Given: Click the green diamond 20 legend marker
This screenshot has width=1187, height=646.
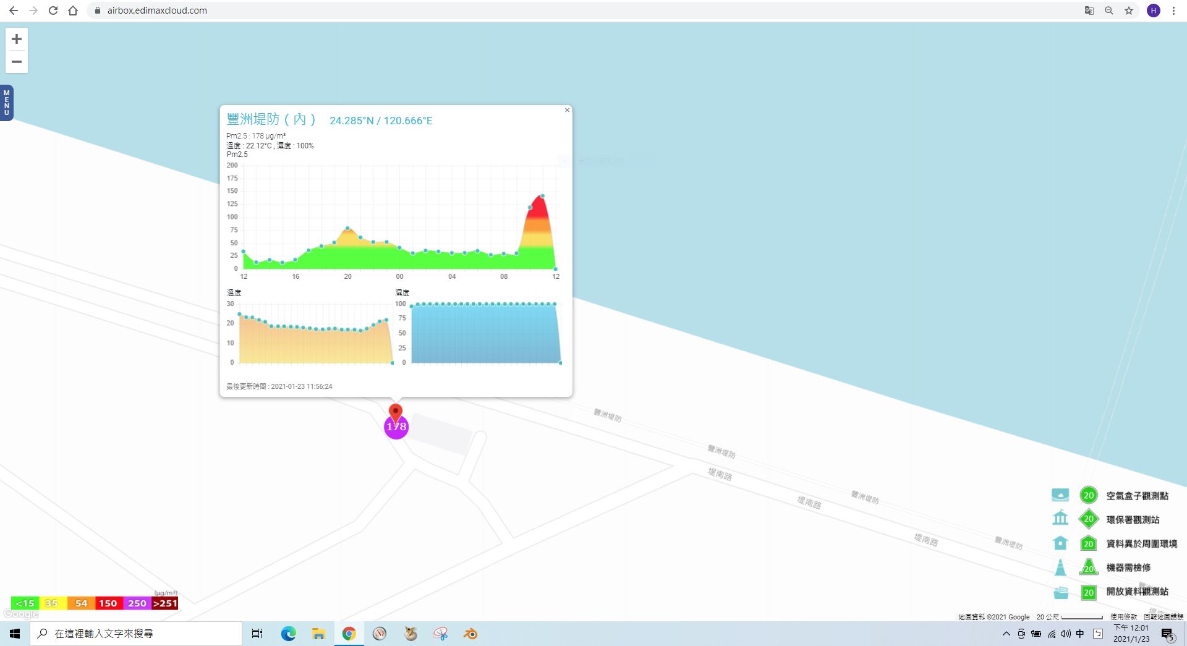Looking at the screenshot, I should pos(1089,519).
